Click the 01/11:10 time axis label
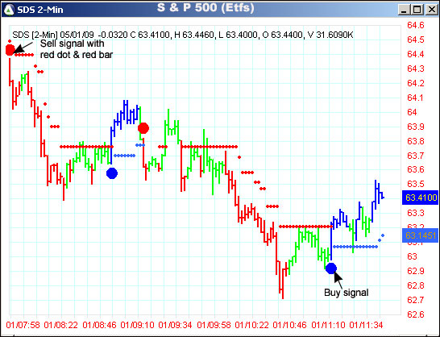 tap(328, 325)
